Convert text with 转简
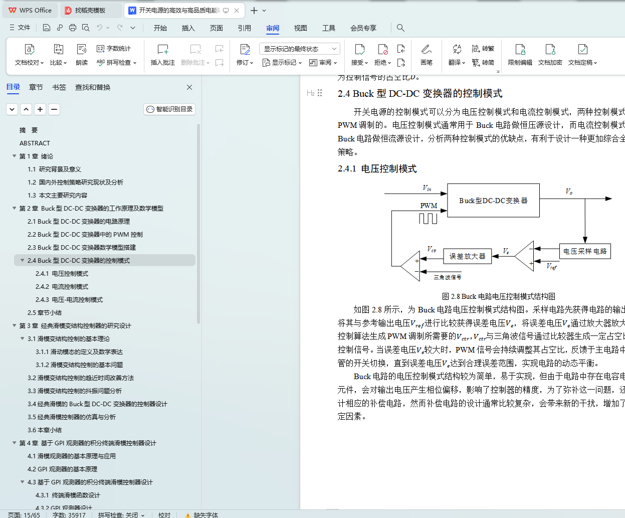Viewport: 625px width, 518px height. click(483, 63)
